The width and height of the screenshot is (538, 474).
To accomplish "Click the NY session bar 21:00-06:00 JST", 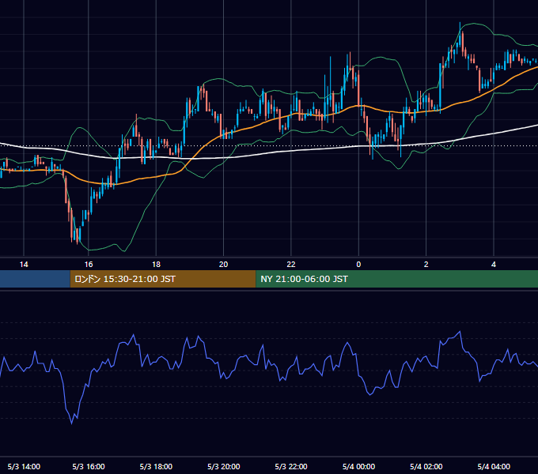I will (396, 279).
